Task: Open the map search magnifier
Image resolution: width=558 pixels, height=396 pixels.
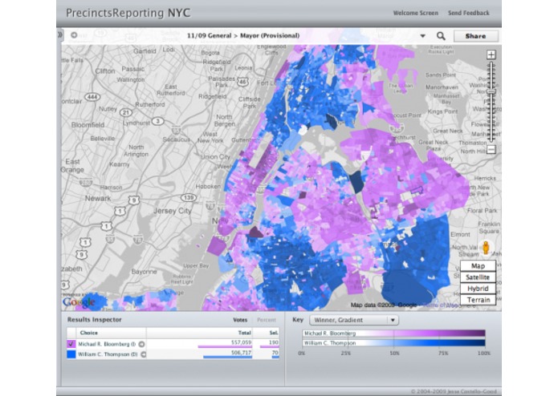Action: (x=441, y=36)
